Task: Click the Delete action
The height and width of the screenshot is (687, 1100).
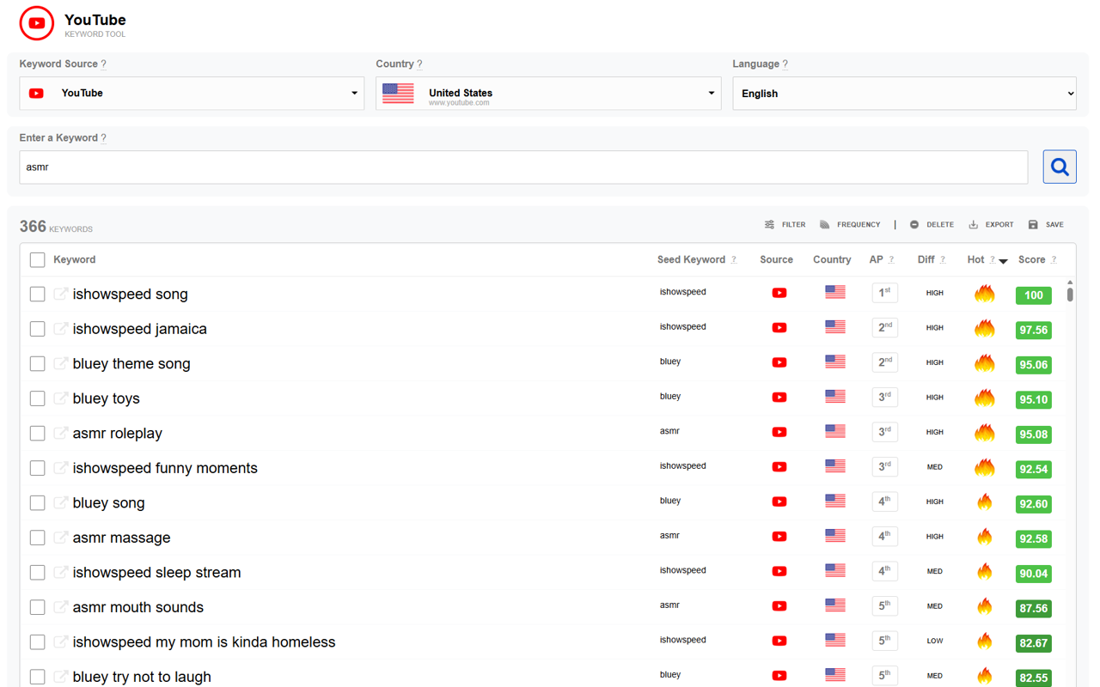Action: (932, 225)
